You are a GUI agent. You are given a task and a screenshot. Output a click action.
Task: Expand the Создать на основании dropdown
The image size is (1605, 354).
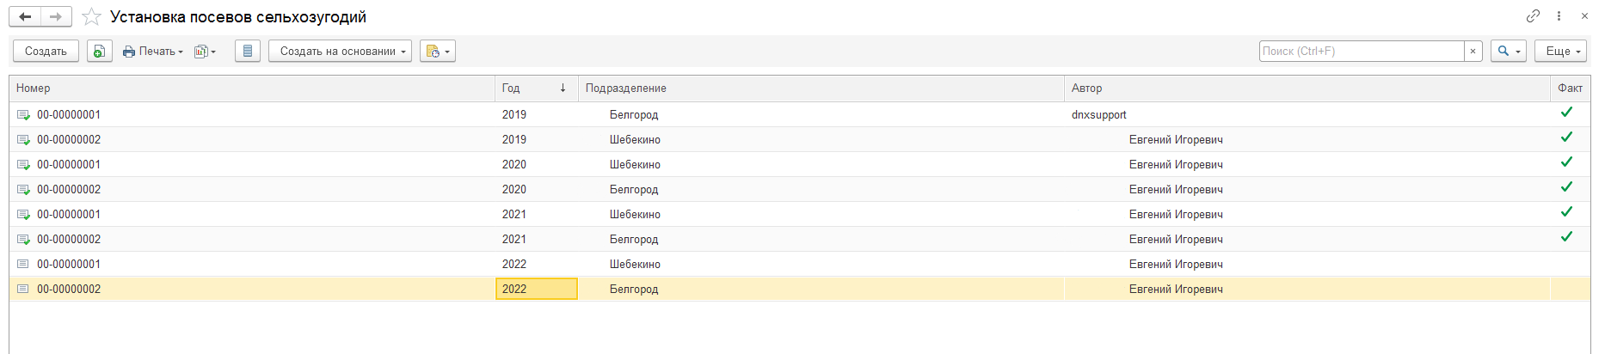[340, 52]
